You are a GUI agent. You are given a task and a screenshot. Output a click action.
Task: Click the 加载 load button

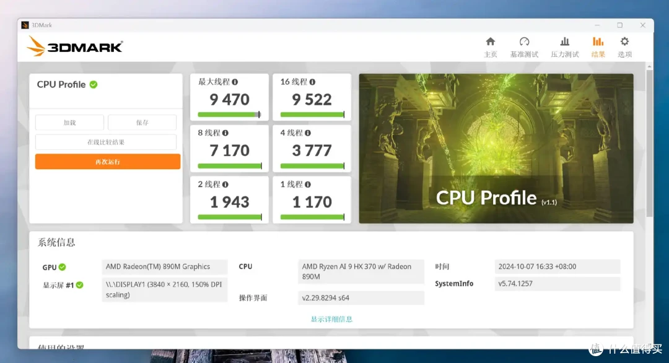click(69, 123)
